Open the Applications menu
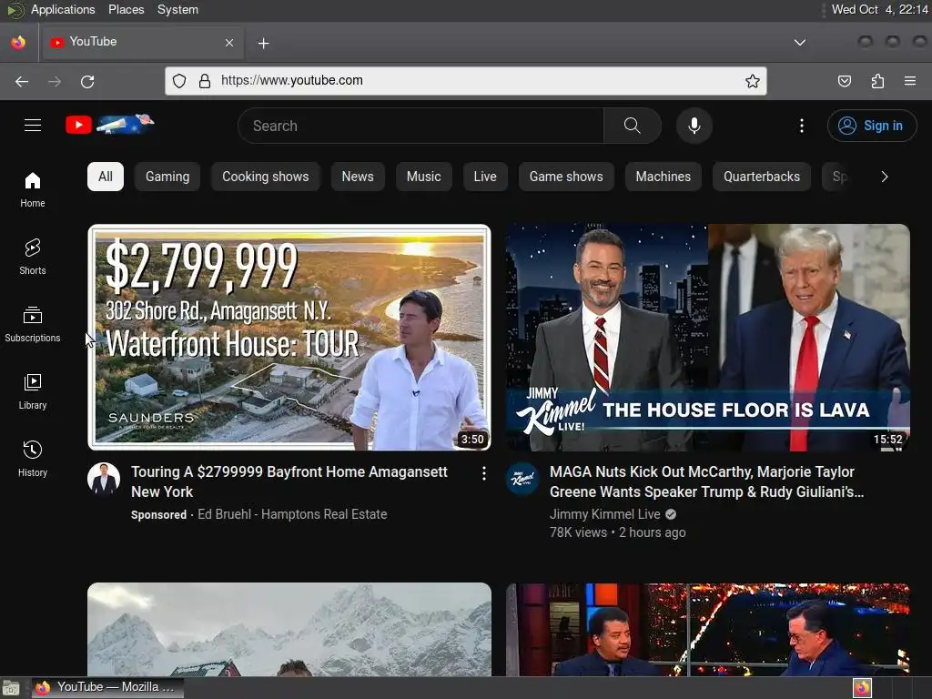932x699 pixels. click(x=63, y=9)
